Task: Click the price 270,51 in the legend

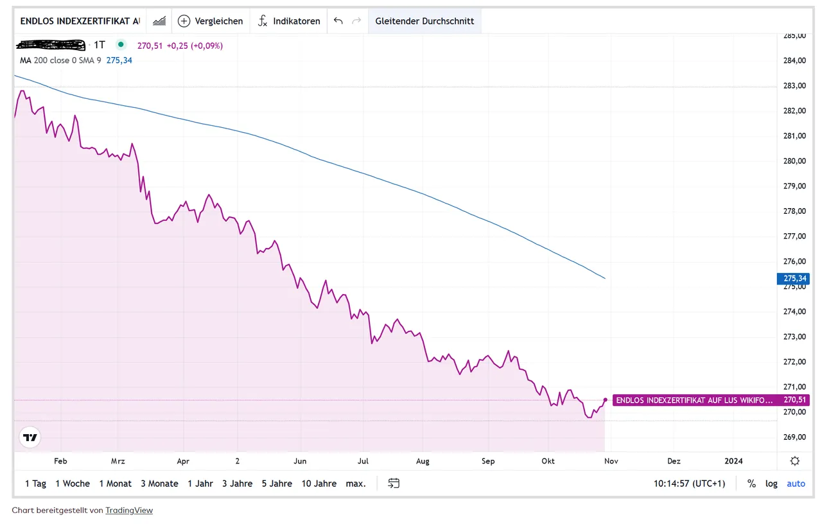Action: coord(150,46)
